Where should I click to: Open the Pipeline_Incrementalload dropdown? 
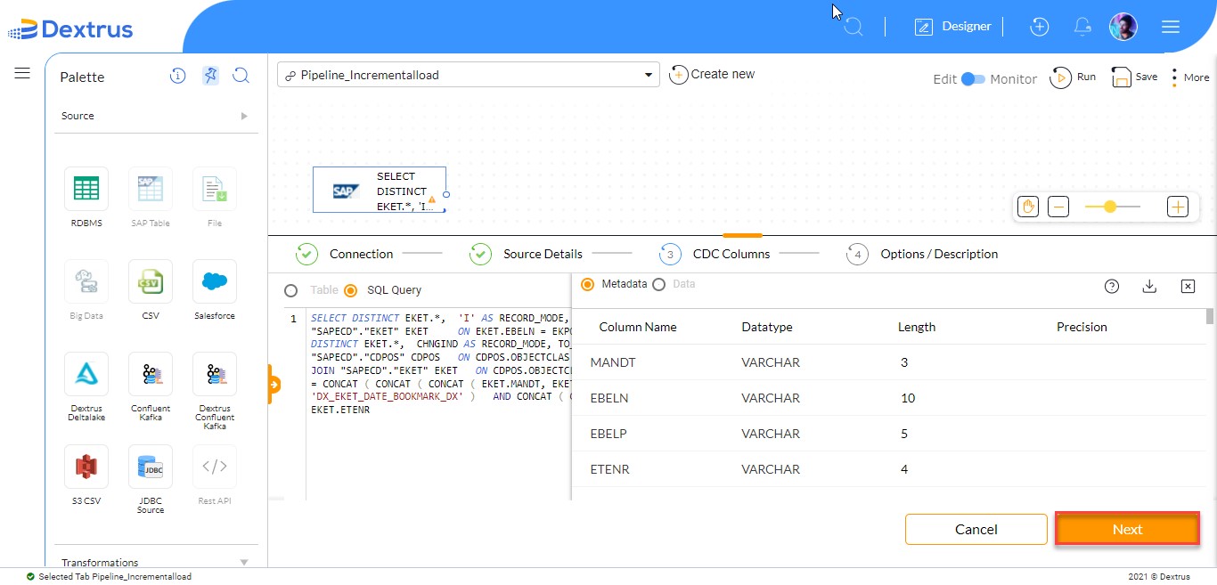point(469,75)
